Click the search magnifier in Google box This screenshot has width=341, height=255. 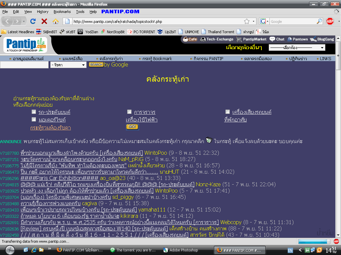coord(319,22)
